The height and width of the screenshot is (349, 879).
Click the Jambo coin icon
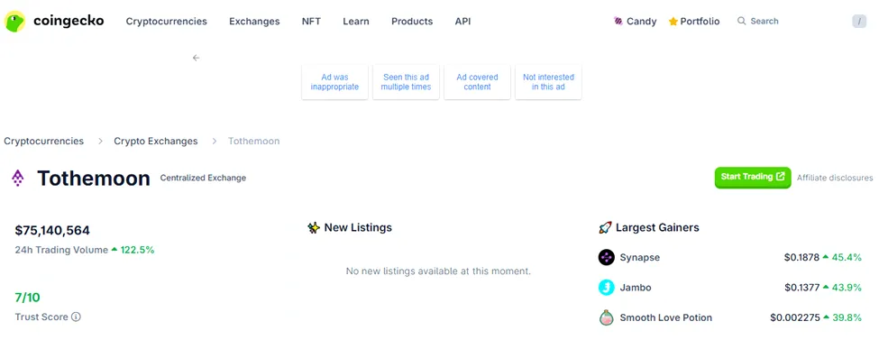pos(607,288)
